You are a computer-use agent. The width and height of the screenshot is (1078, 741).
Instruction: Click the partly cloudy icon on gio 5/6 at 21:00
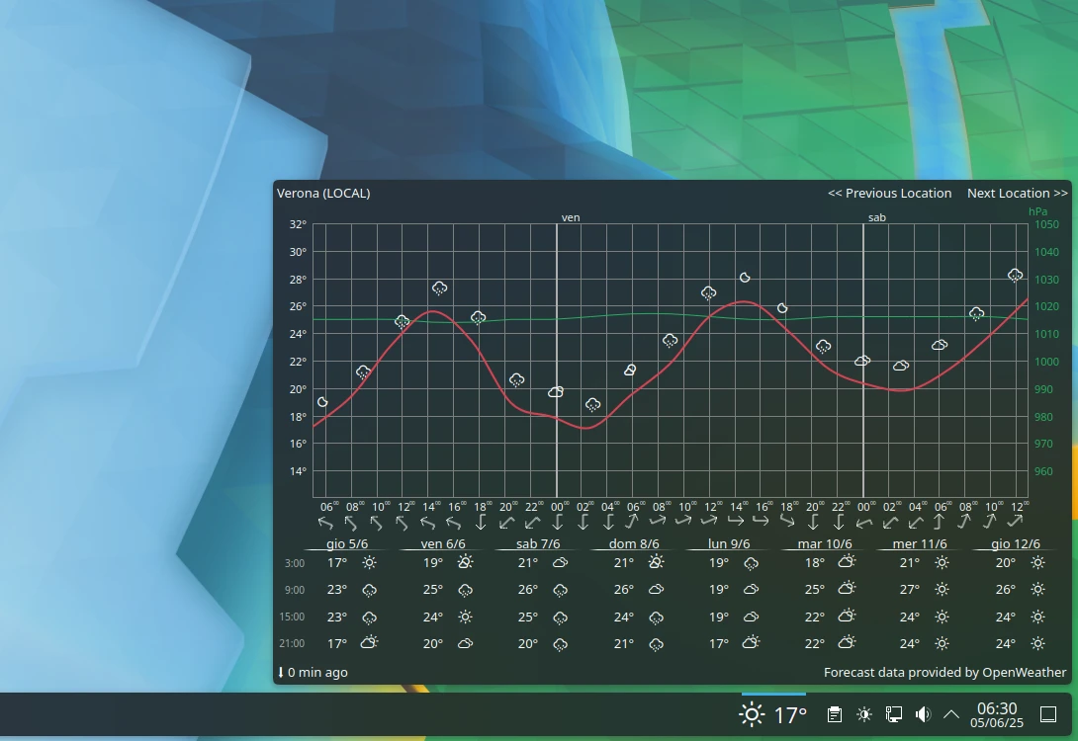coord(369,643)
